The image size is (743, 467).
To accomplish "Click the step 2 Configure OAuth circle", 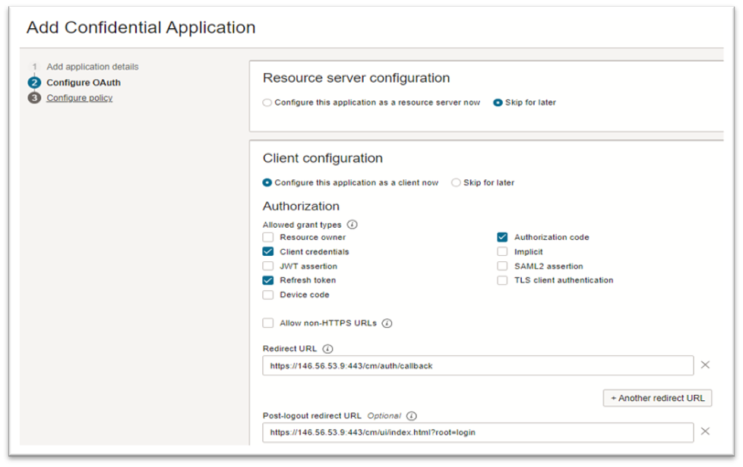I will coord(34,83).
